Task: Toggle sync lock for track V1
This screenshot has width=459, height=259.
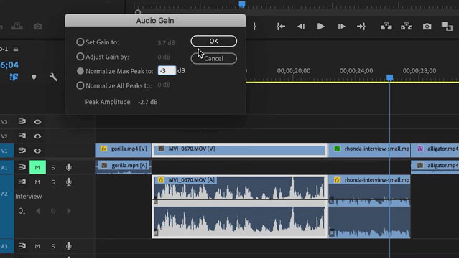Action: 22,150
